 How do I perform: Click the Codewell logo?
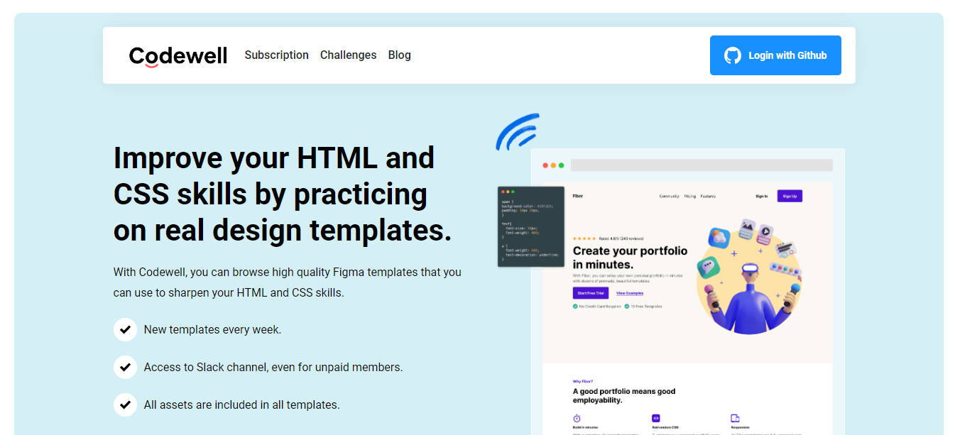click(x=178, y=55)
